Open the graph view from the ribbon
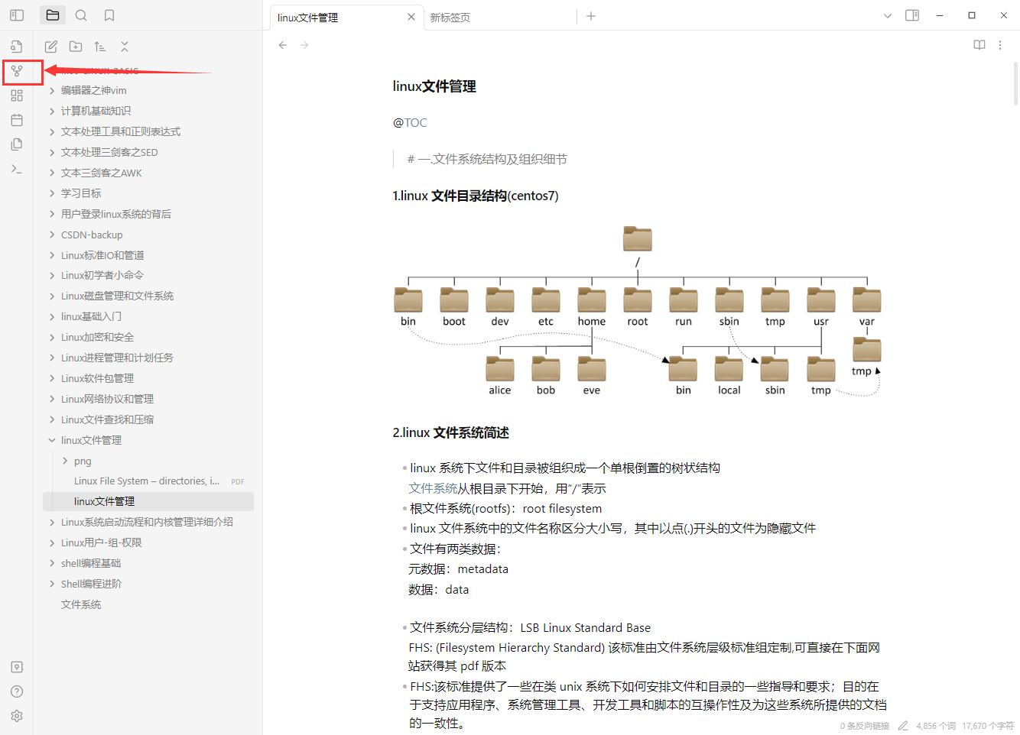 (17, 71)
